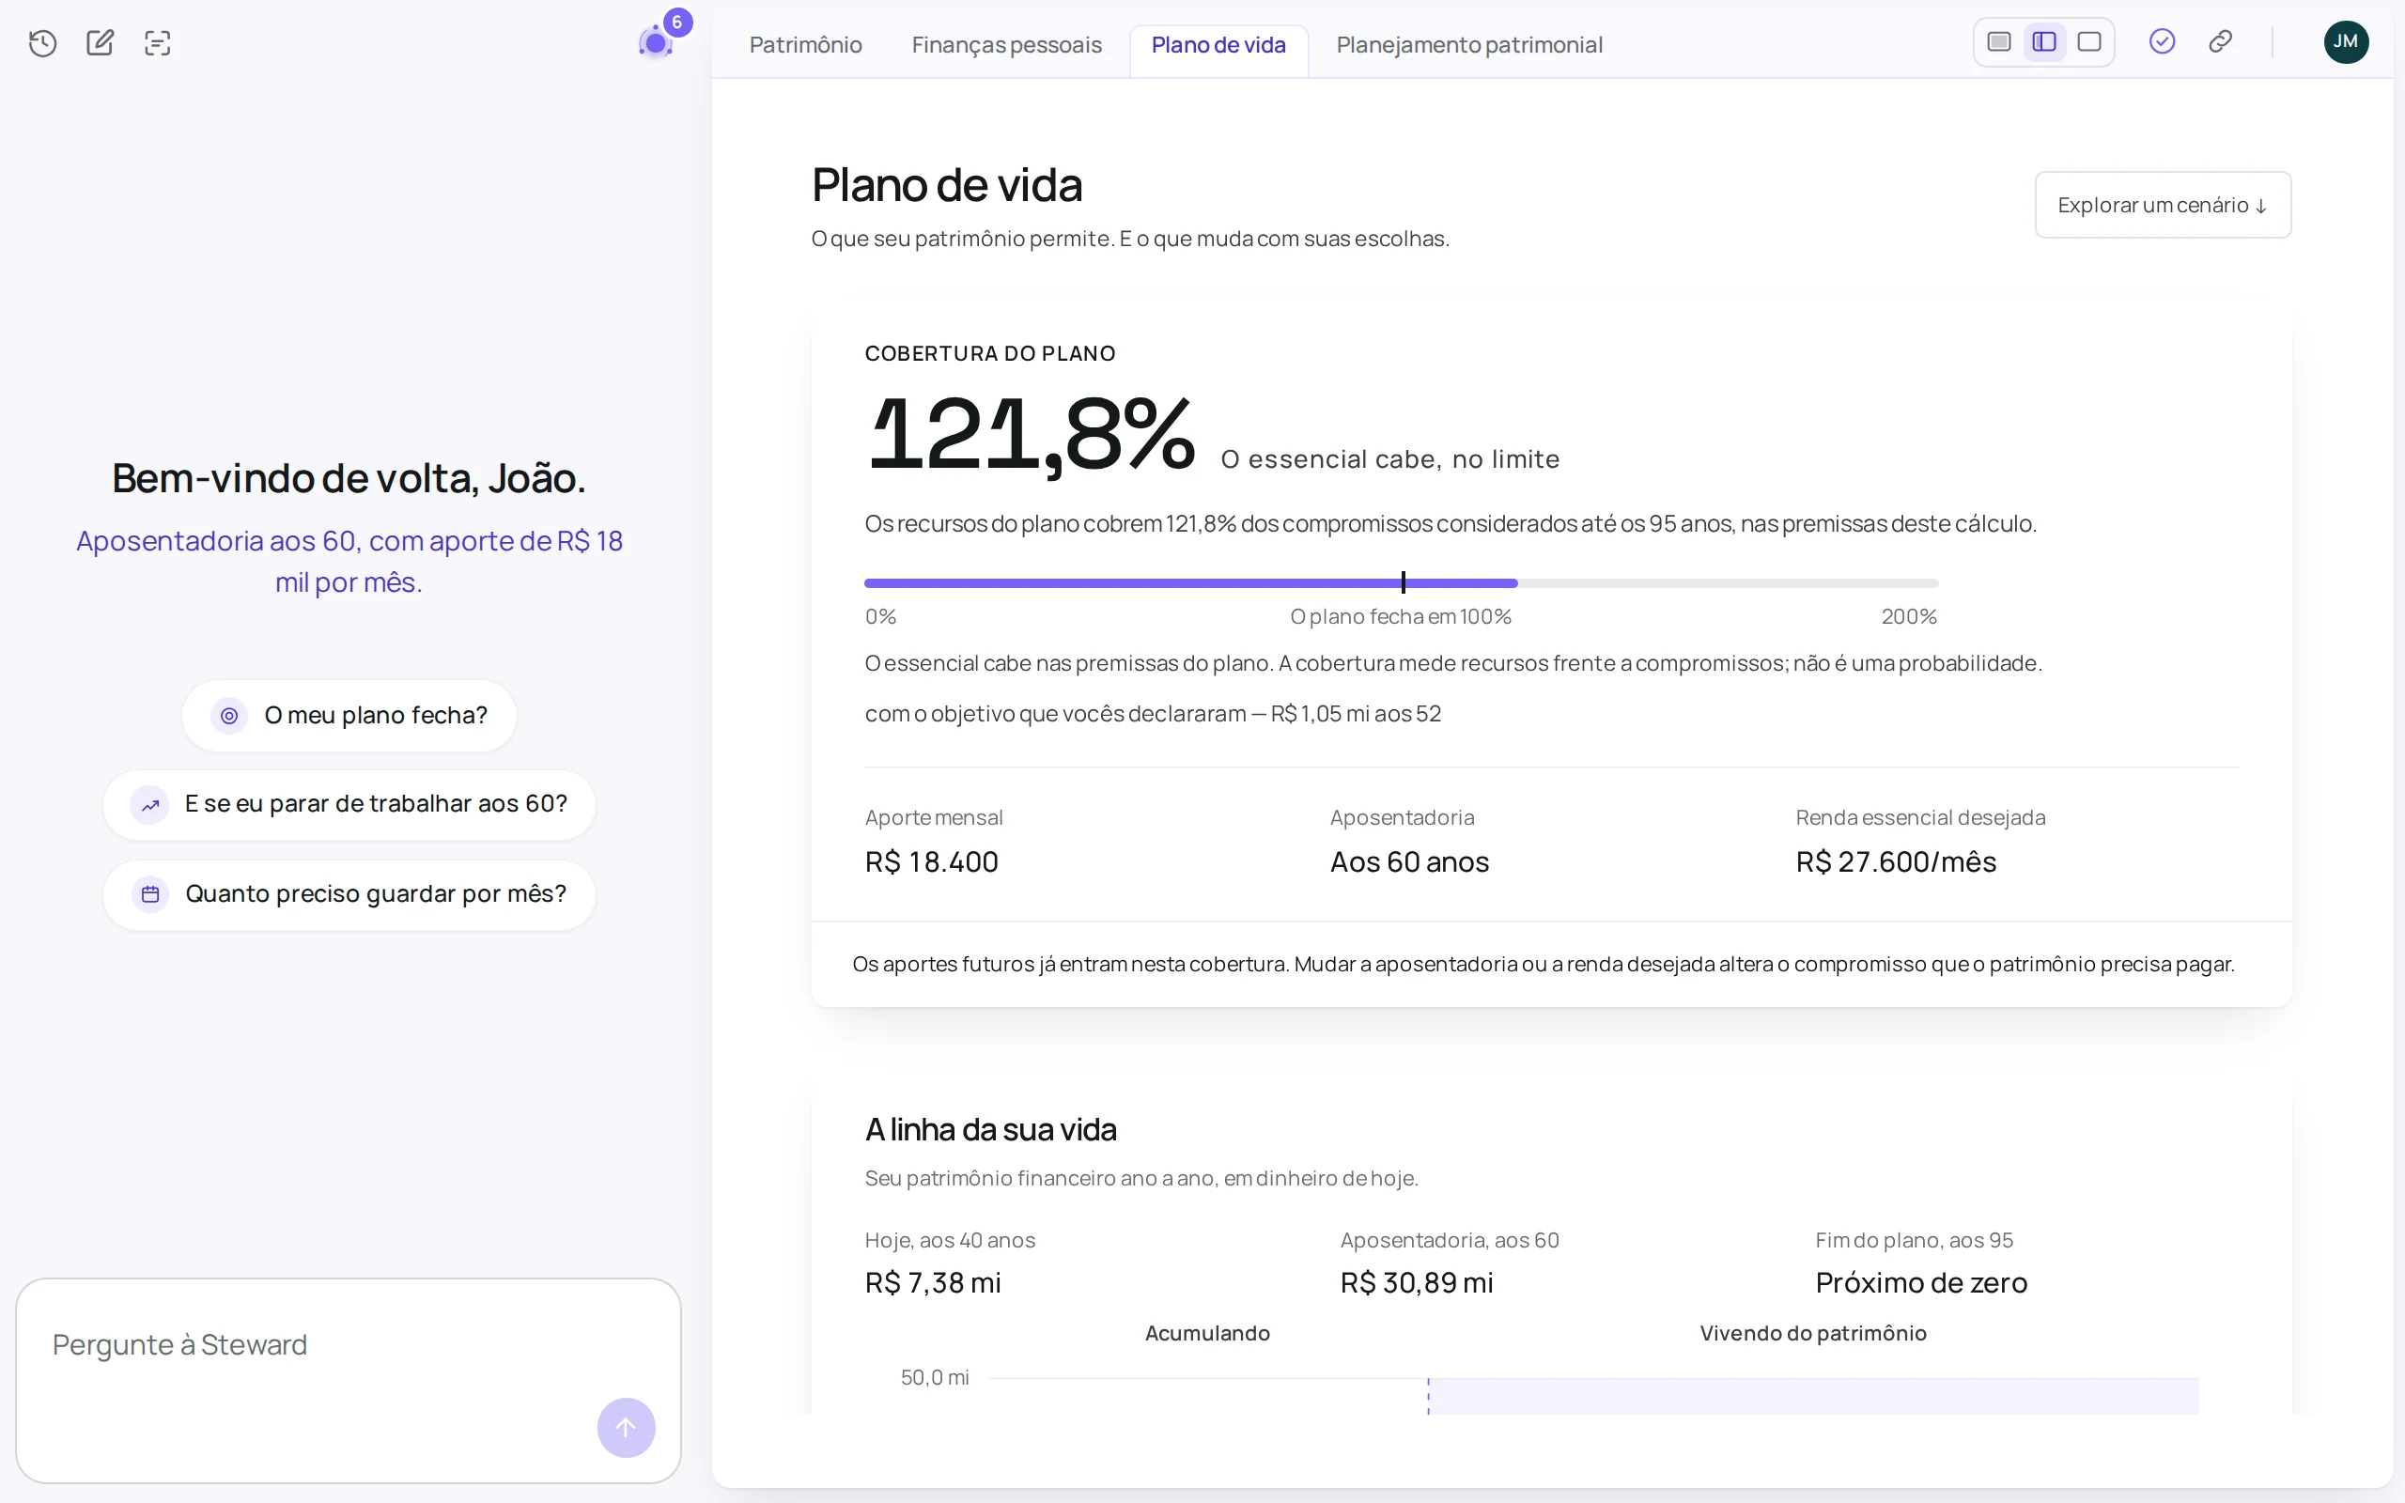This screenshot has height=1503, width=2405.
Task: Click the 'R$ 27.600/mês' renda value
Action: point(1895,861)
